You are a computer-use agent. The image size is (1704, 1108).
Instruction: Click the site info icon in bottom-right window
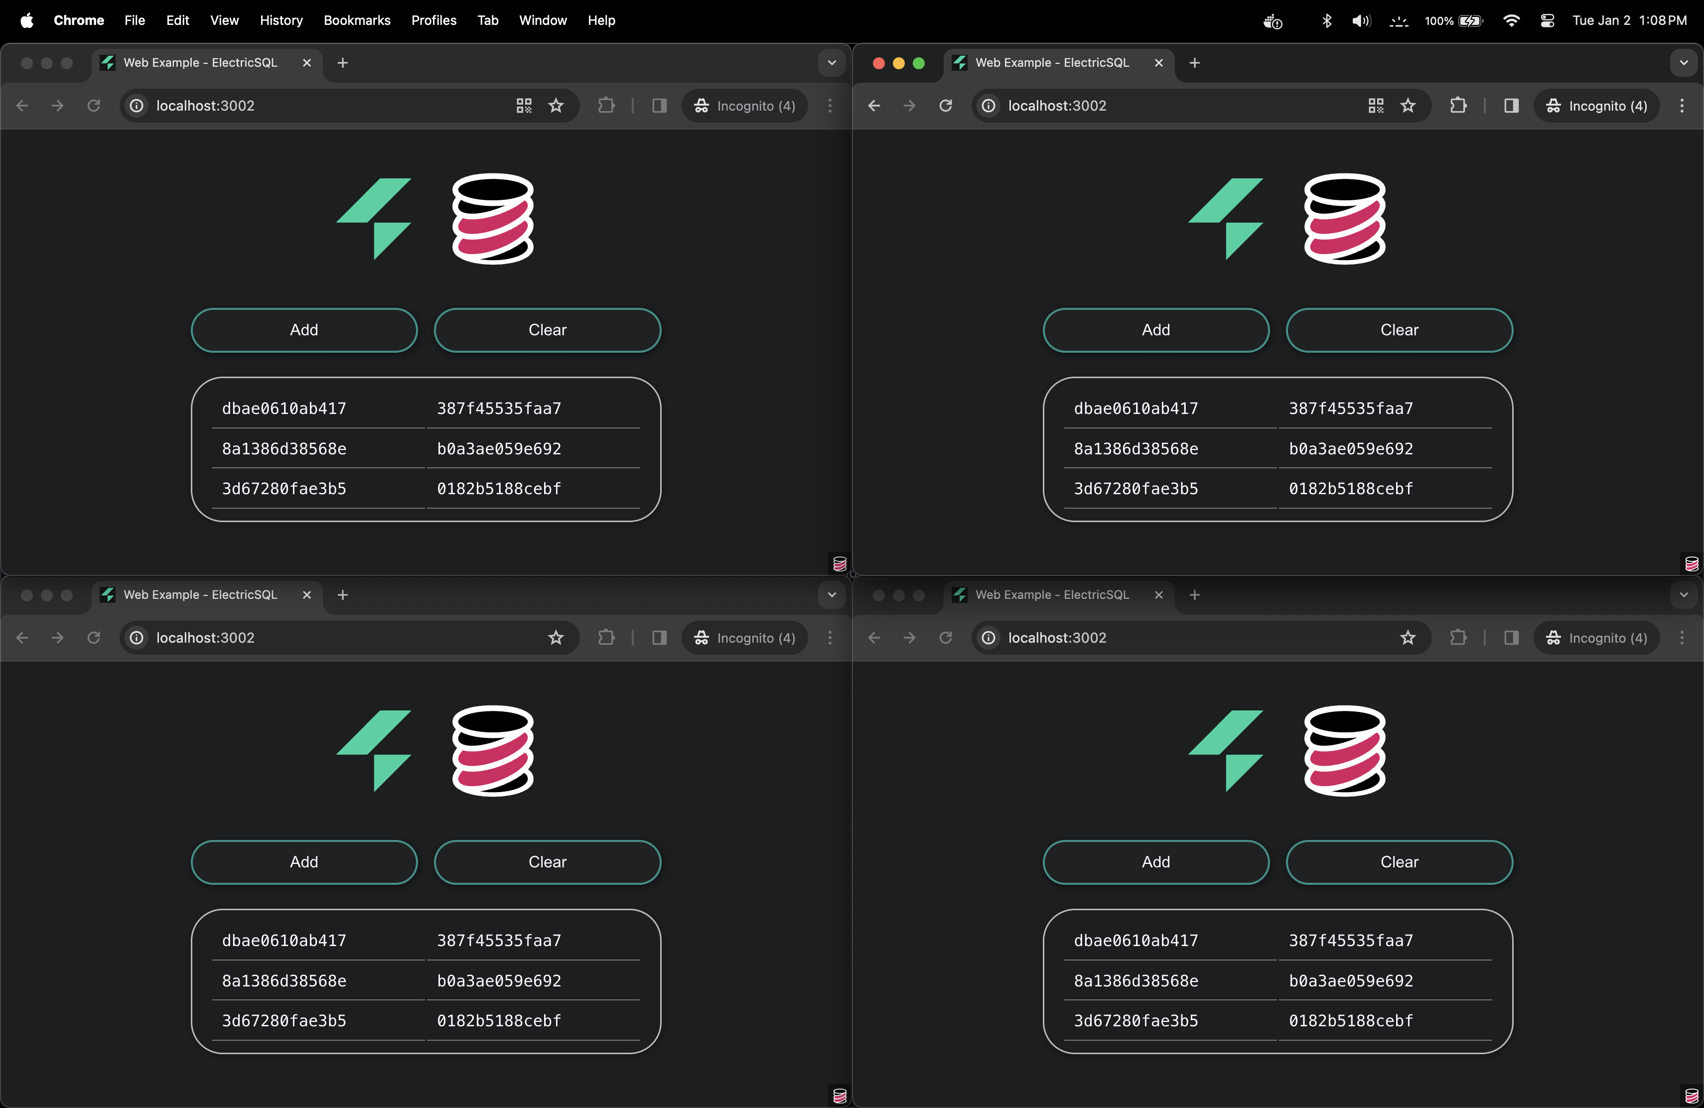pos(988,638)
